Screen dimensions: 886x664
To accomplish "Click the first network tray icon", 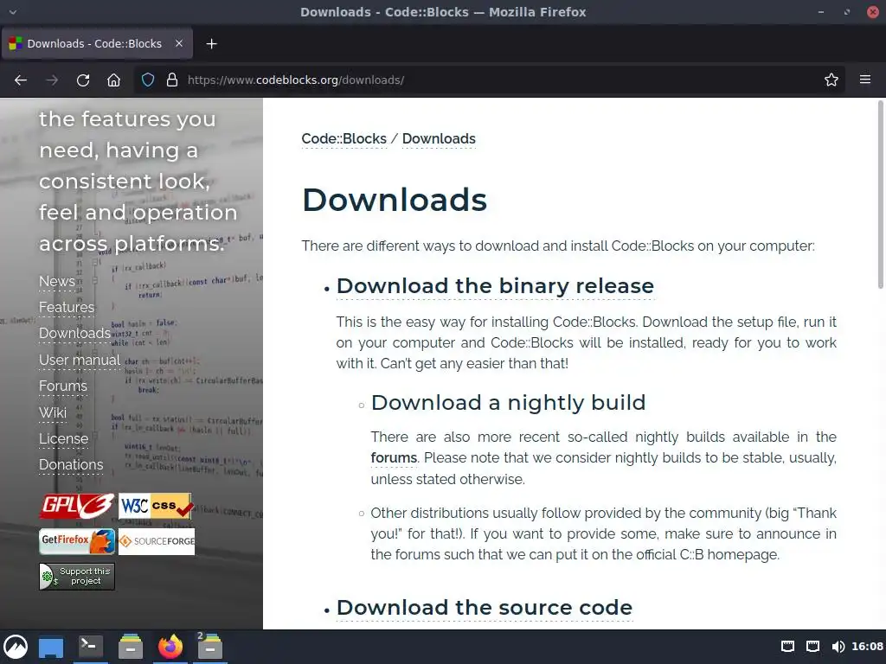I will point(787,647).
